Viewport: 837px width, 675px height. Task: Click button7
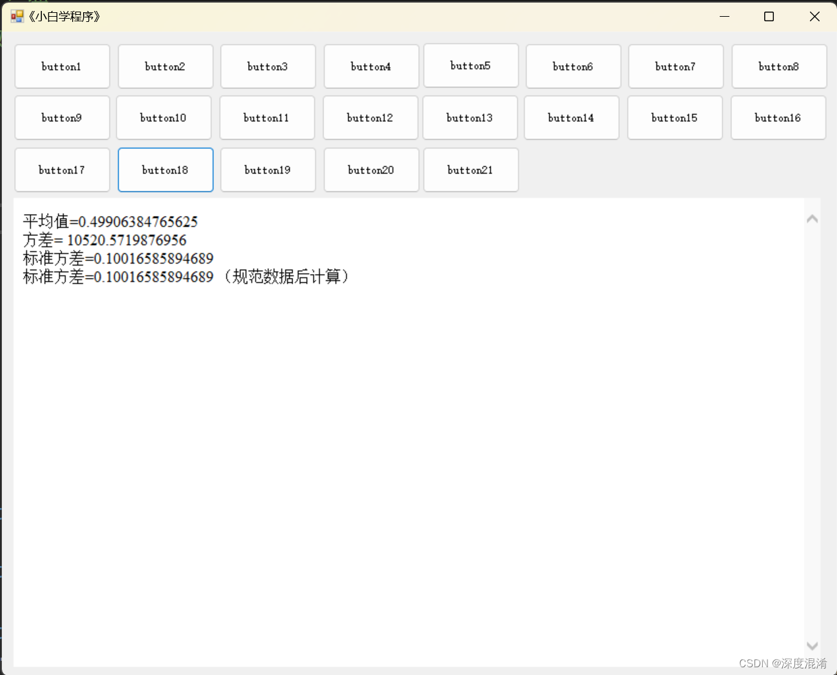tap(676, 66)
